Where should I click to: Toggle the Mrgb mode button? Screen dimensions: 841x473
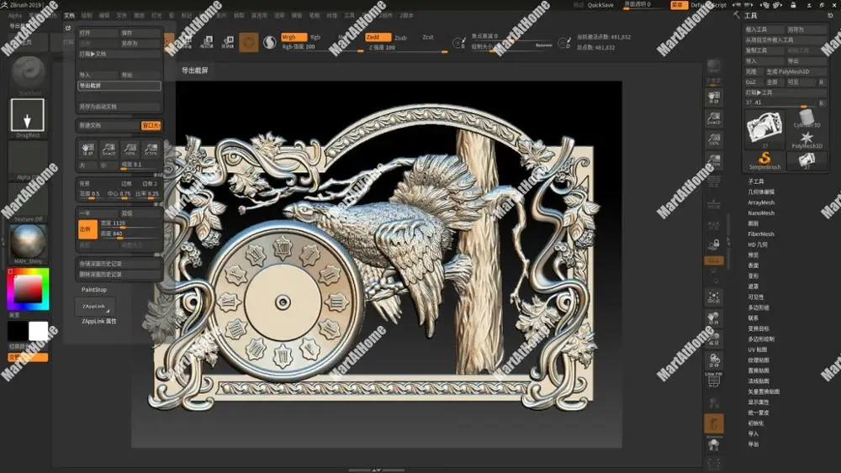click(293, 38)
